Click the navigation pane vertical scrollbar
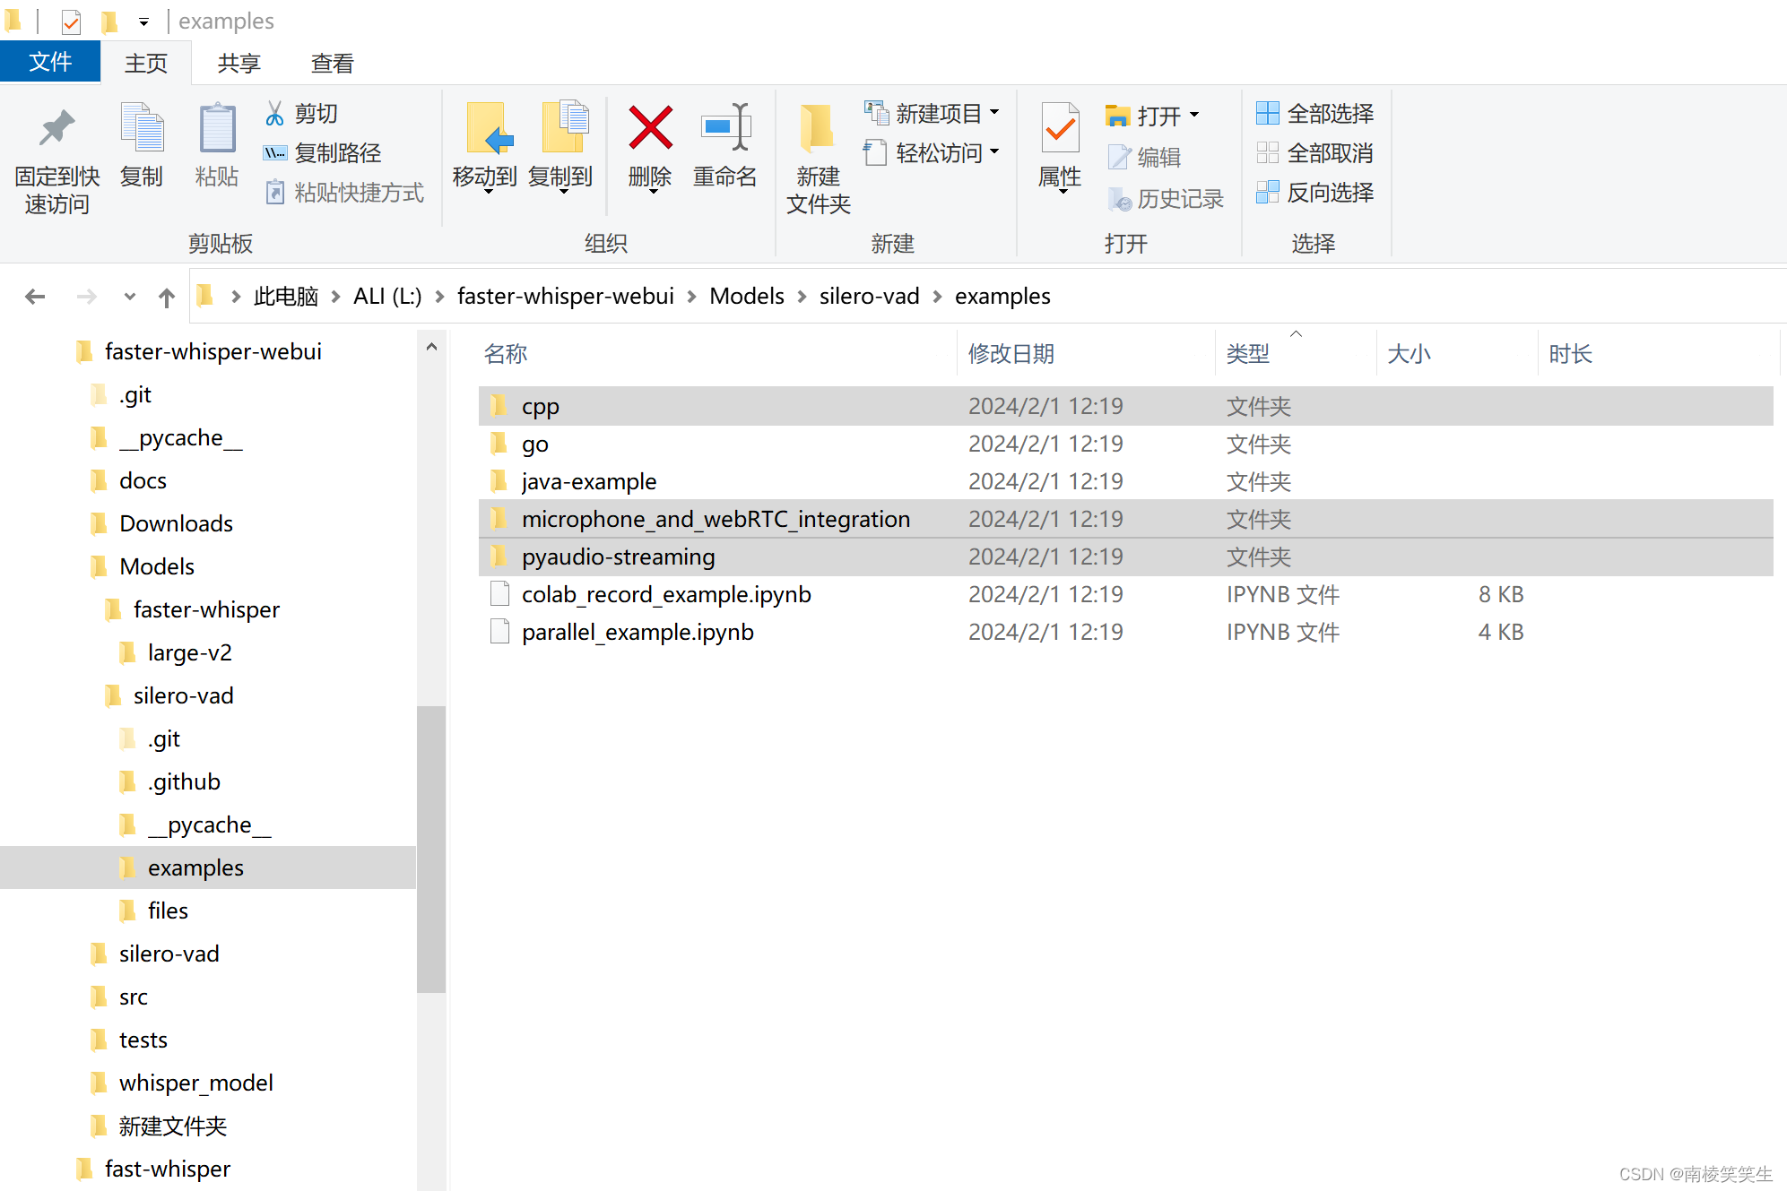 [x=431, y=848]
